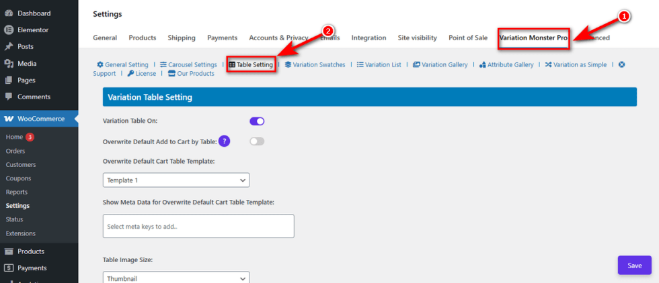This screenshot has height=283, width=659.
Task: Open the WooCommerce Home submenu item
Action: (x=14, y=137)
